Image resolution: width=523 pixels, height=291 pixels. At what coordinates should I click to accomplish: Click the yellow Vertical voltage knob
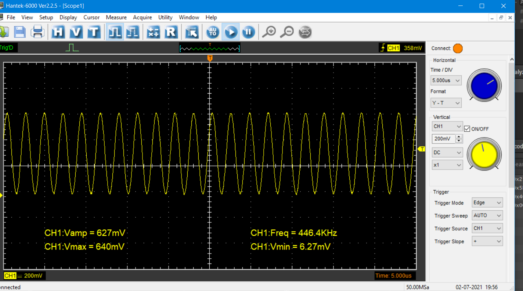pos(484,154)
